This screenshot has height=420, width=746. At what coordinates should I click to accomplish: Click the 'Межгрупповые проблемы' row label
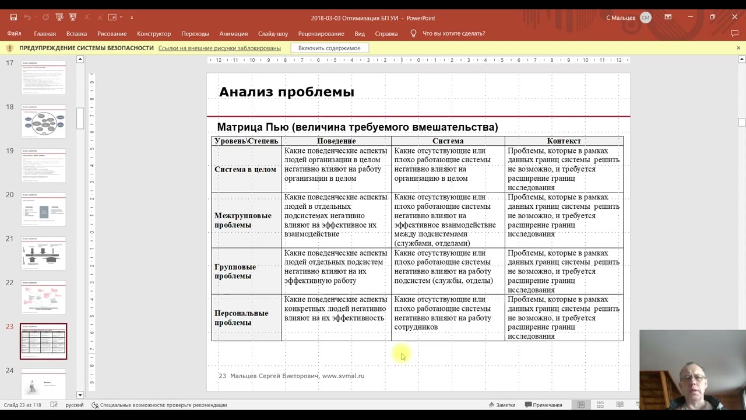pos(243,220)
